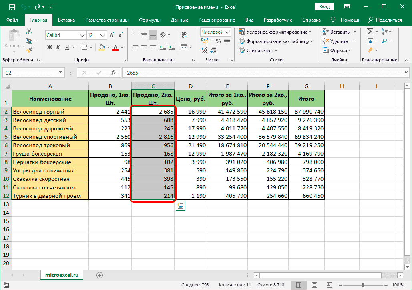Screen dimensions: 412x290
Task: Toggle bold formatting (Ж)
Action: (x=50, y=47)
